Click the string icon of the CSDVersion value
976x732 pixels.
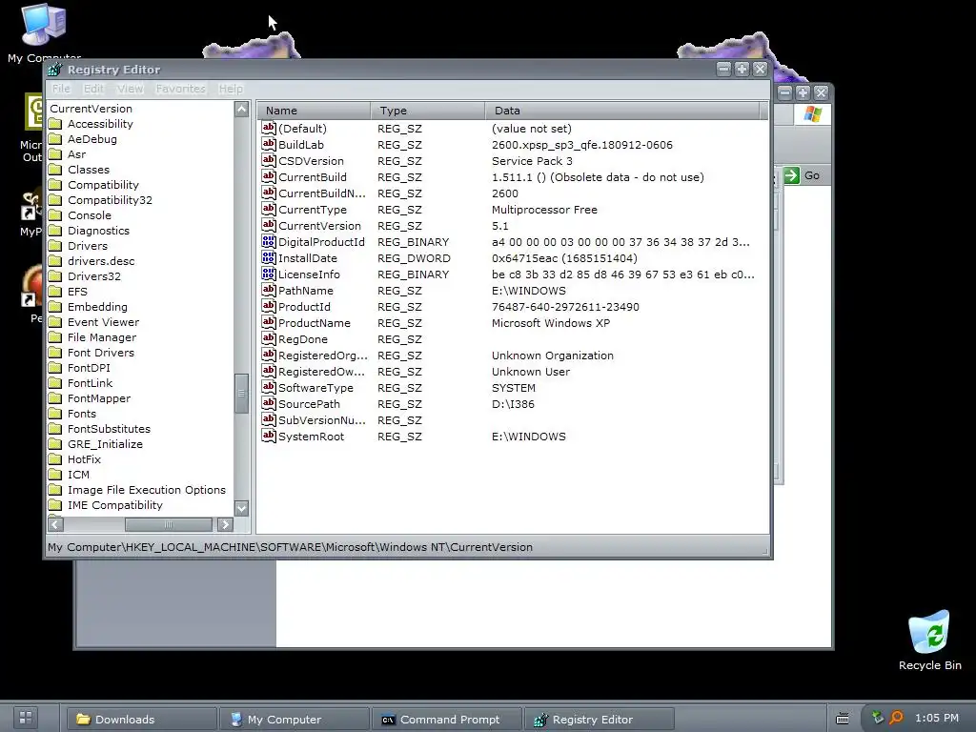(268, 160)
